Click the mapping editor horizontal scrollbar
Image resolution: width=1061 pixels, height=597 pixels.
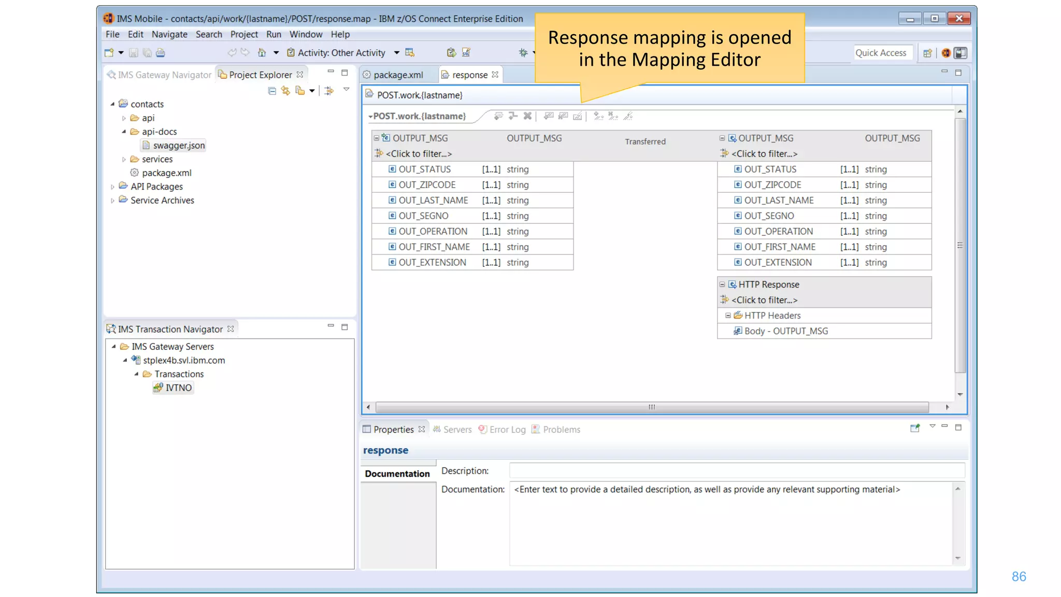pos(652,407)
